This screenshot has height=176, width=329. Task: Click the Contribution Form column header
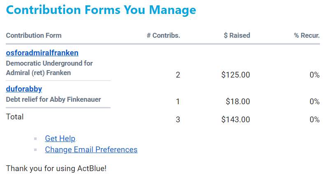point(34,35)
